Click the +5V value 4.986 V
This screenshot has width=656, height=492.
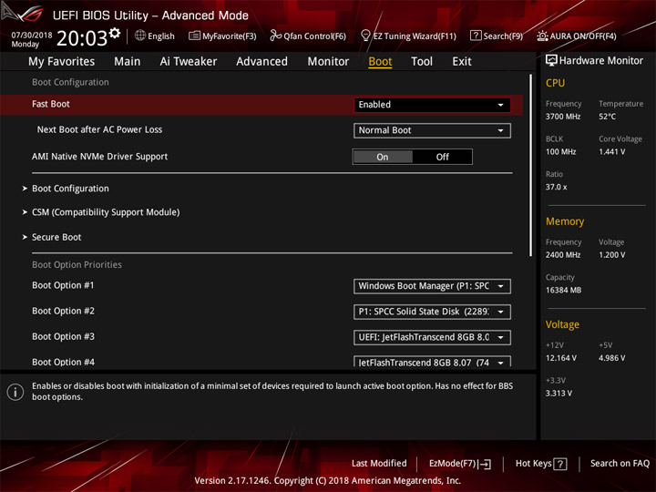pos(611,358)
